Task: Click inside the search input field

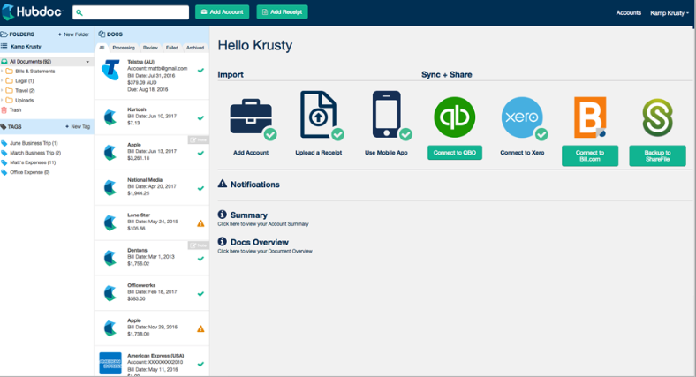Action: pos(131,12)
